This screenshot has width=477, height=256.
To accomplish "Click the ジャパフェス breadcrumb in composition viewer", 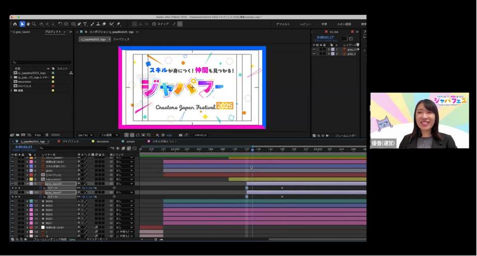I will tap(122, 39).
